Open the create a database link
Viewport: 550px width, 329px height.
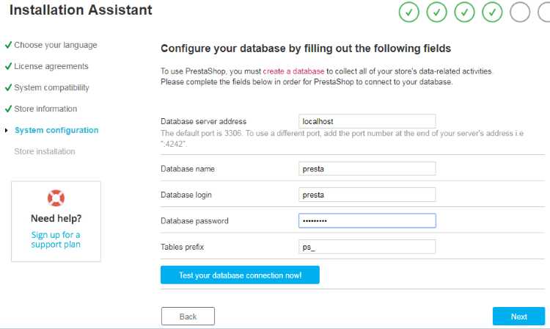tap(293, 71)
